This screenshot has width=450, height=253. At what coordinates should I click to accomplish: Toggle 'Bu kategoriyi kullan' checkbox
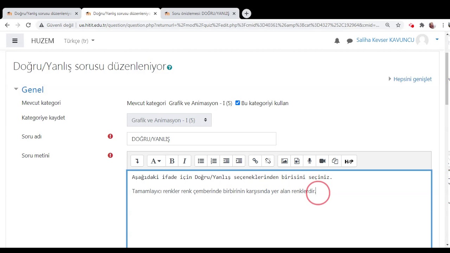[238, 103]
